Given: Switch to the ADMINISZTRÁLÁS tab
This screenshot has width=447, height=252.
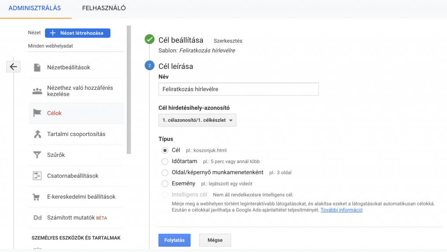Looking at the screenshot, I should 35,8.
